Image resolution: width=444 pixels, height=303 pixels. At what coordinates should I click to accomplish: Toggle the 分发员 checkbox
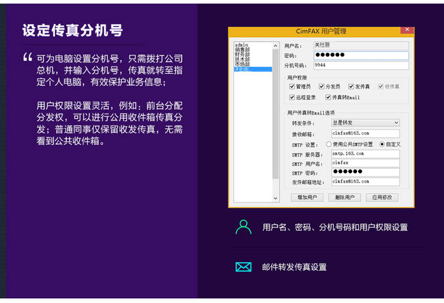coord(321,86)
